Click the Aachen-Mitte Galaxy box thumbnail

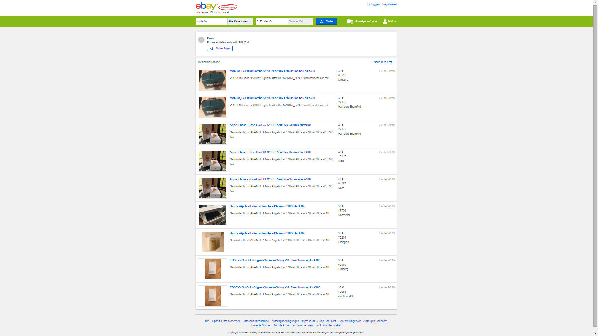tap(213, 296)
